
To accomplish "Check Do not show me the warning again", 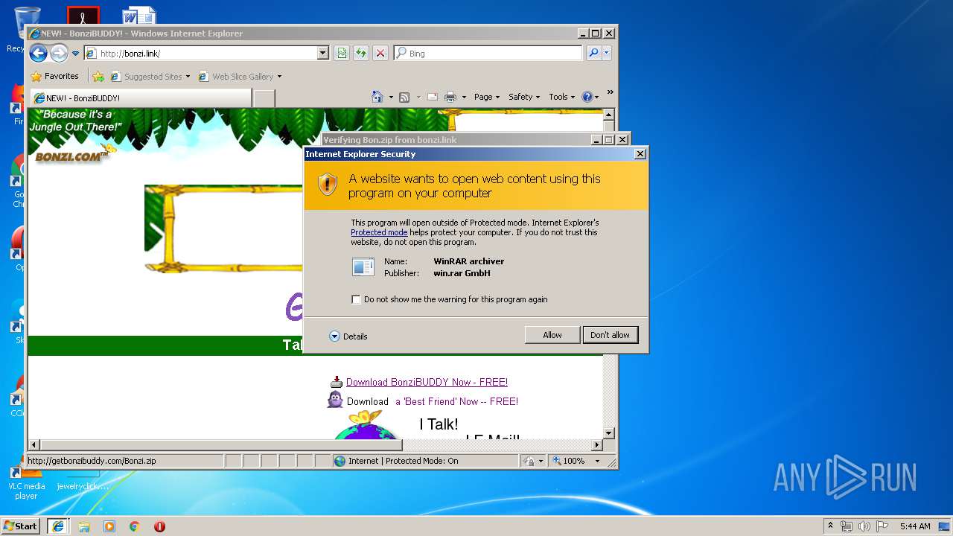I will tap(357, 299).
